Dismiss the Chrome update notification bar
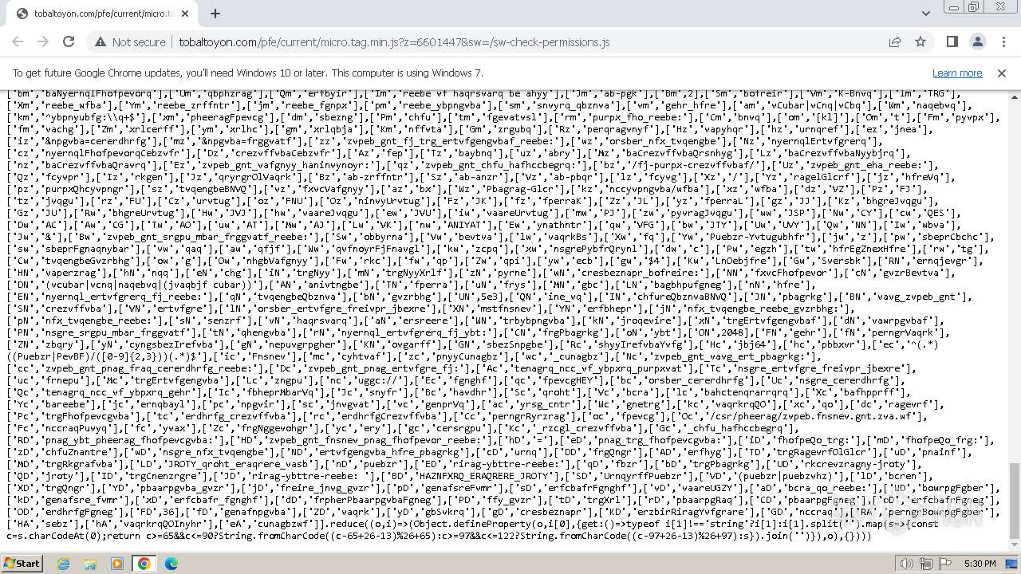The width and height of the screenshot is (1021, 574). point(1002,73)
